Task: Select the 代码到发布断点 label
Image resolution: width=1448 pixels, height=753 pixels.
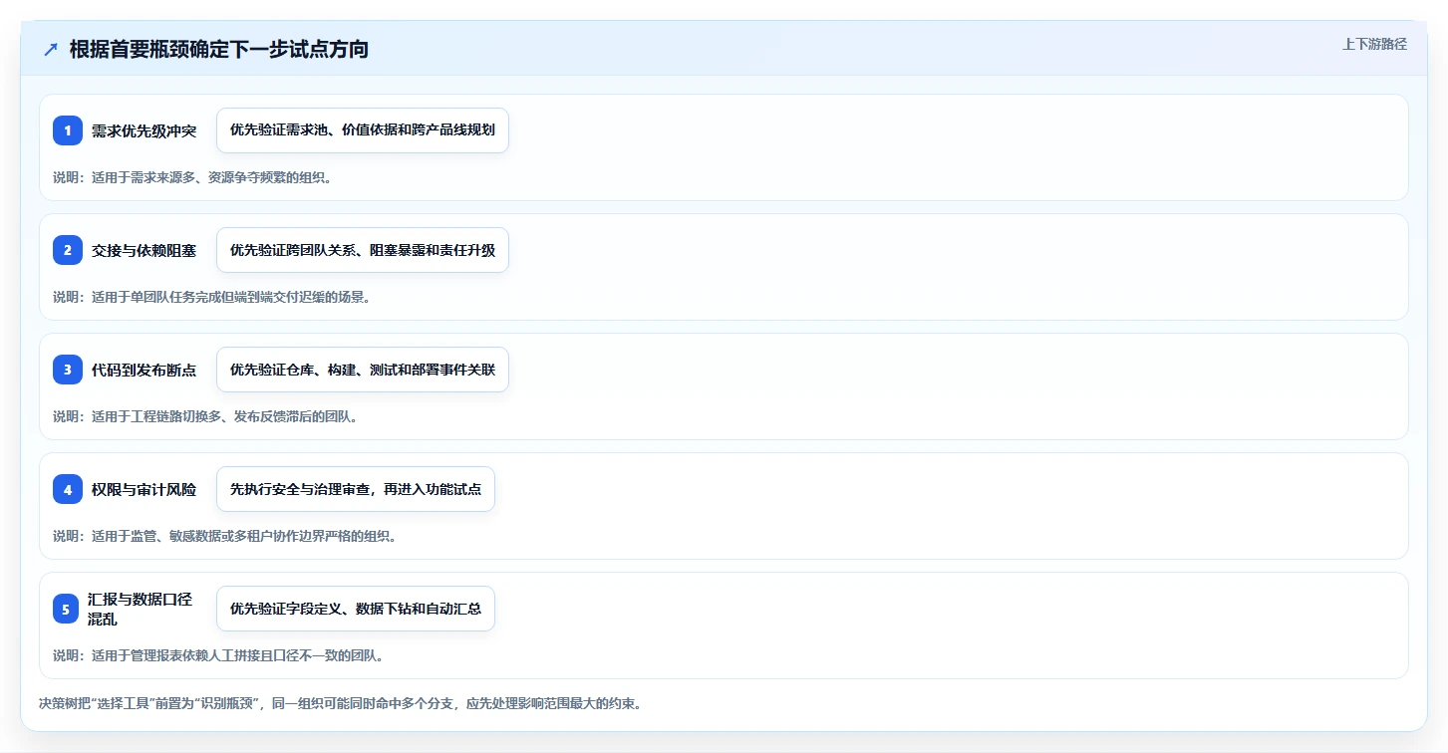Action: (x=144, y=370)
